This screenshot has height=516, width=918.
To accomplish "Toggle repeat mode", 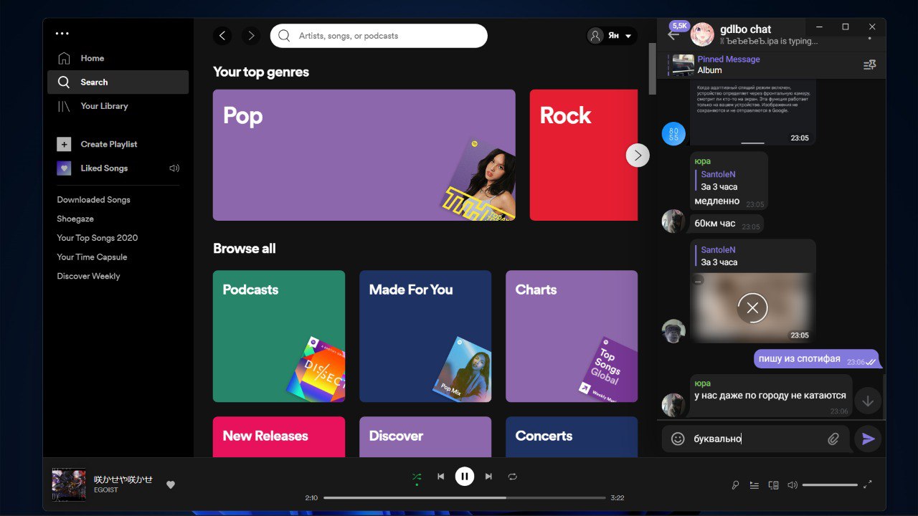I will (x=513, y=477).
